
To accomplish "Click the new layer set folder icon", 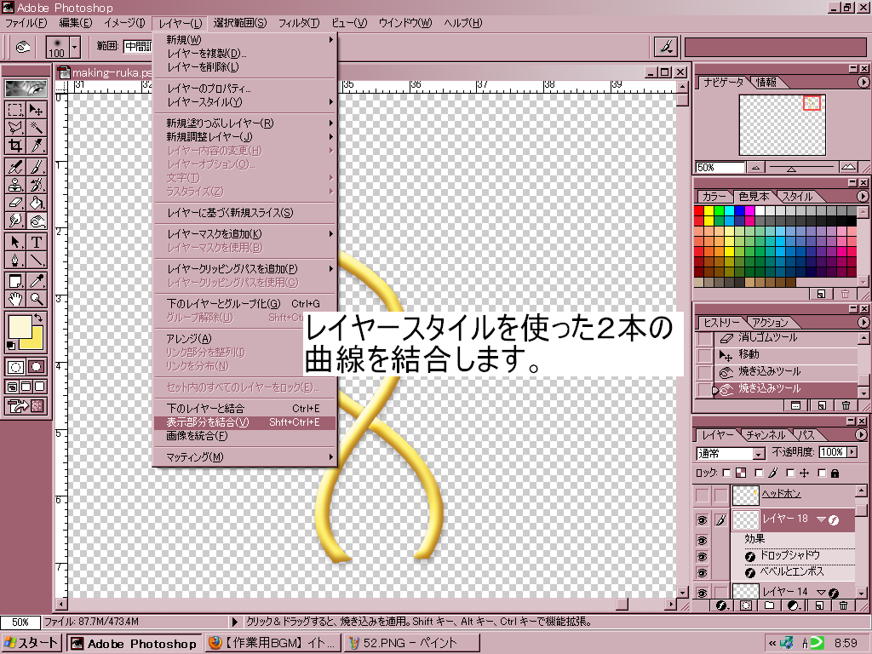I will [770, 605].
